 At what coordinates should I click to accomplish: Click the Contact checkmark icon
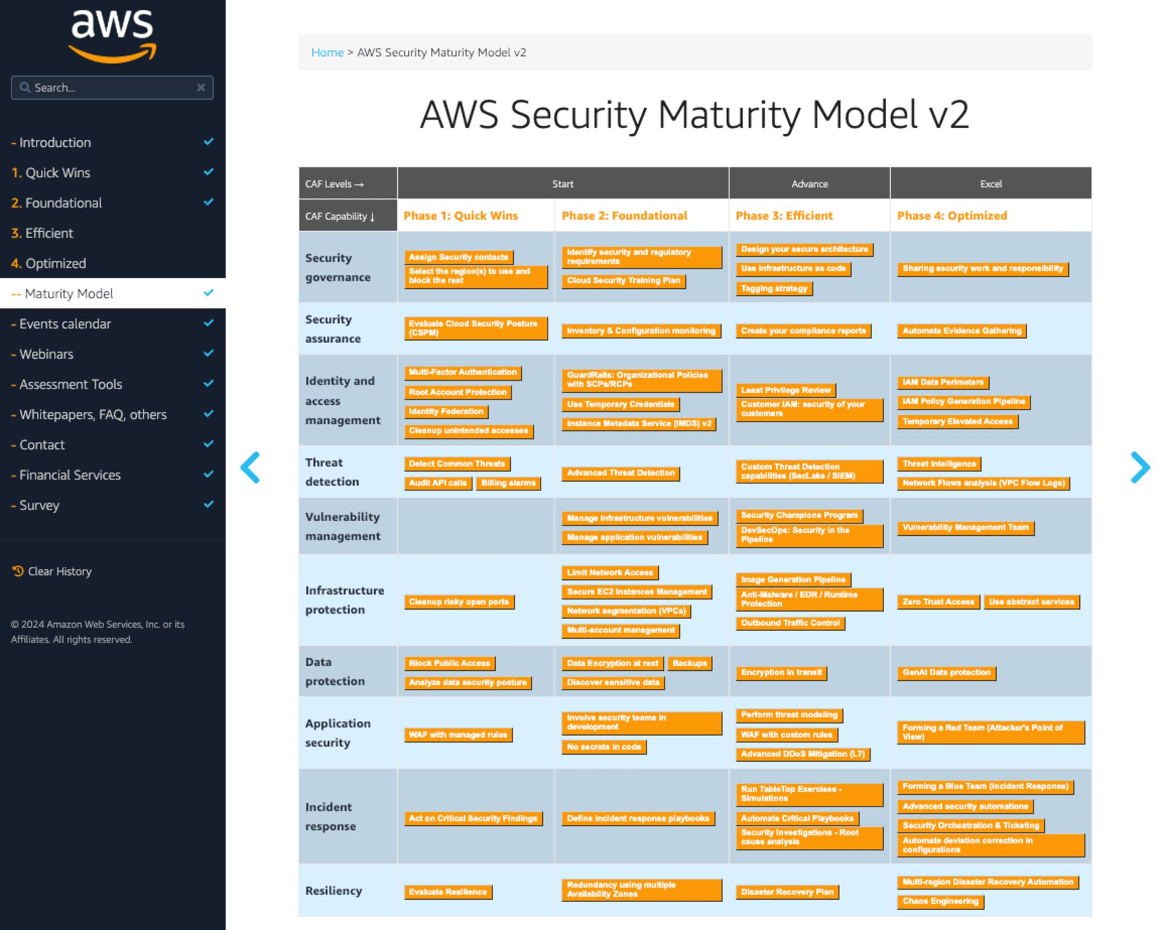(209, 444)
